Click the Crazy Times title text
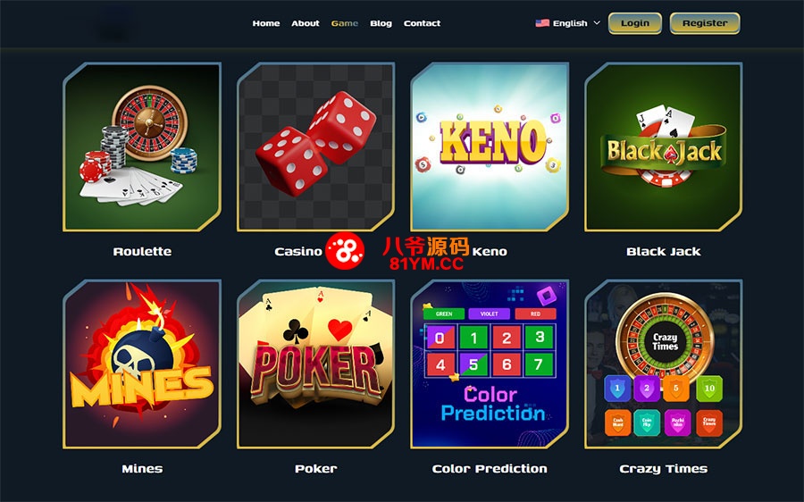 (664, 469)
